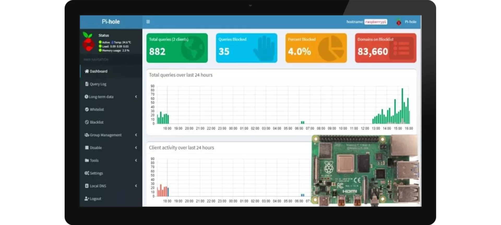The image size is (501, 225).
Task: Click the list icon on Domains on Blocklist card
Action: pyautogui.click(x=401, y=48)
